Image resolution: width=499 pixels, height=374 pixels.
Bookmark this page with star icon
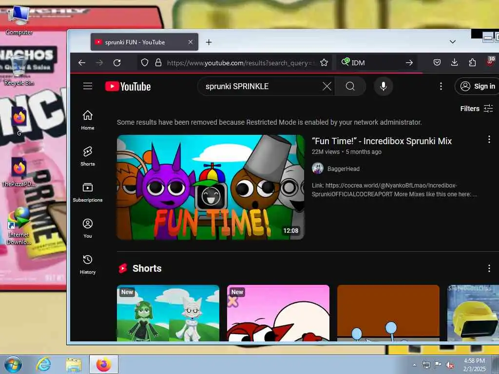pos(324,63)
